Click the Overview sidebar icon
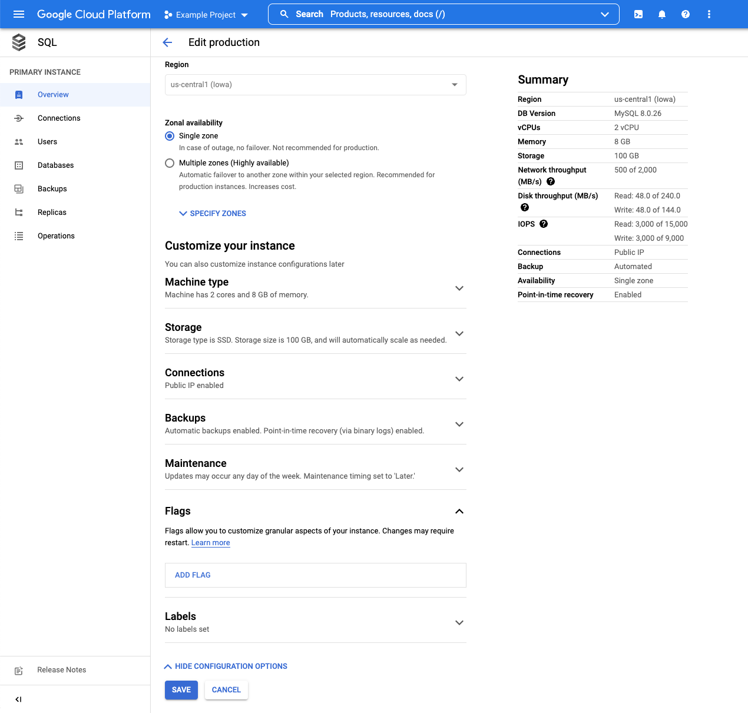The width and height of the screenshot is (748, 713). pos(19,95)
